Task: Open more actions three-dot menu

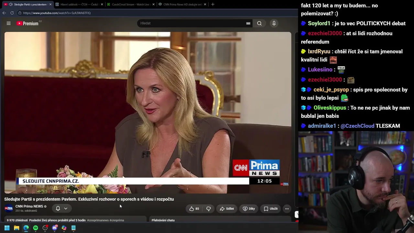Action: pyautogui.click(x=287, y=209)
